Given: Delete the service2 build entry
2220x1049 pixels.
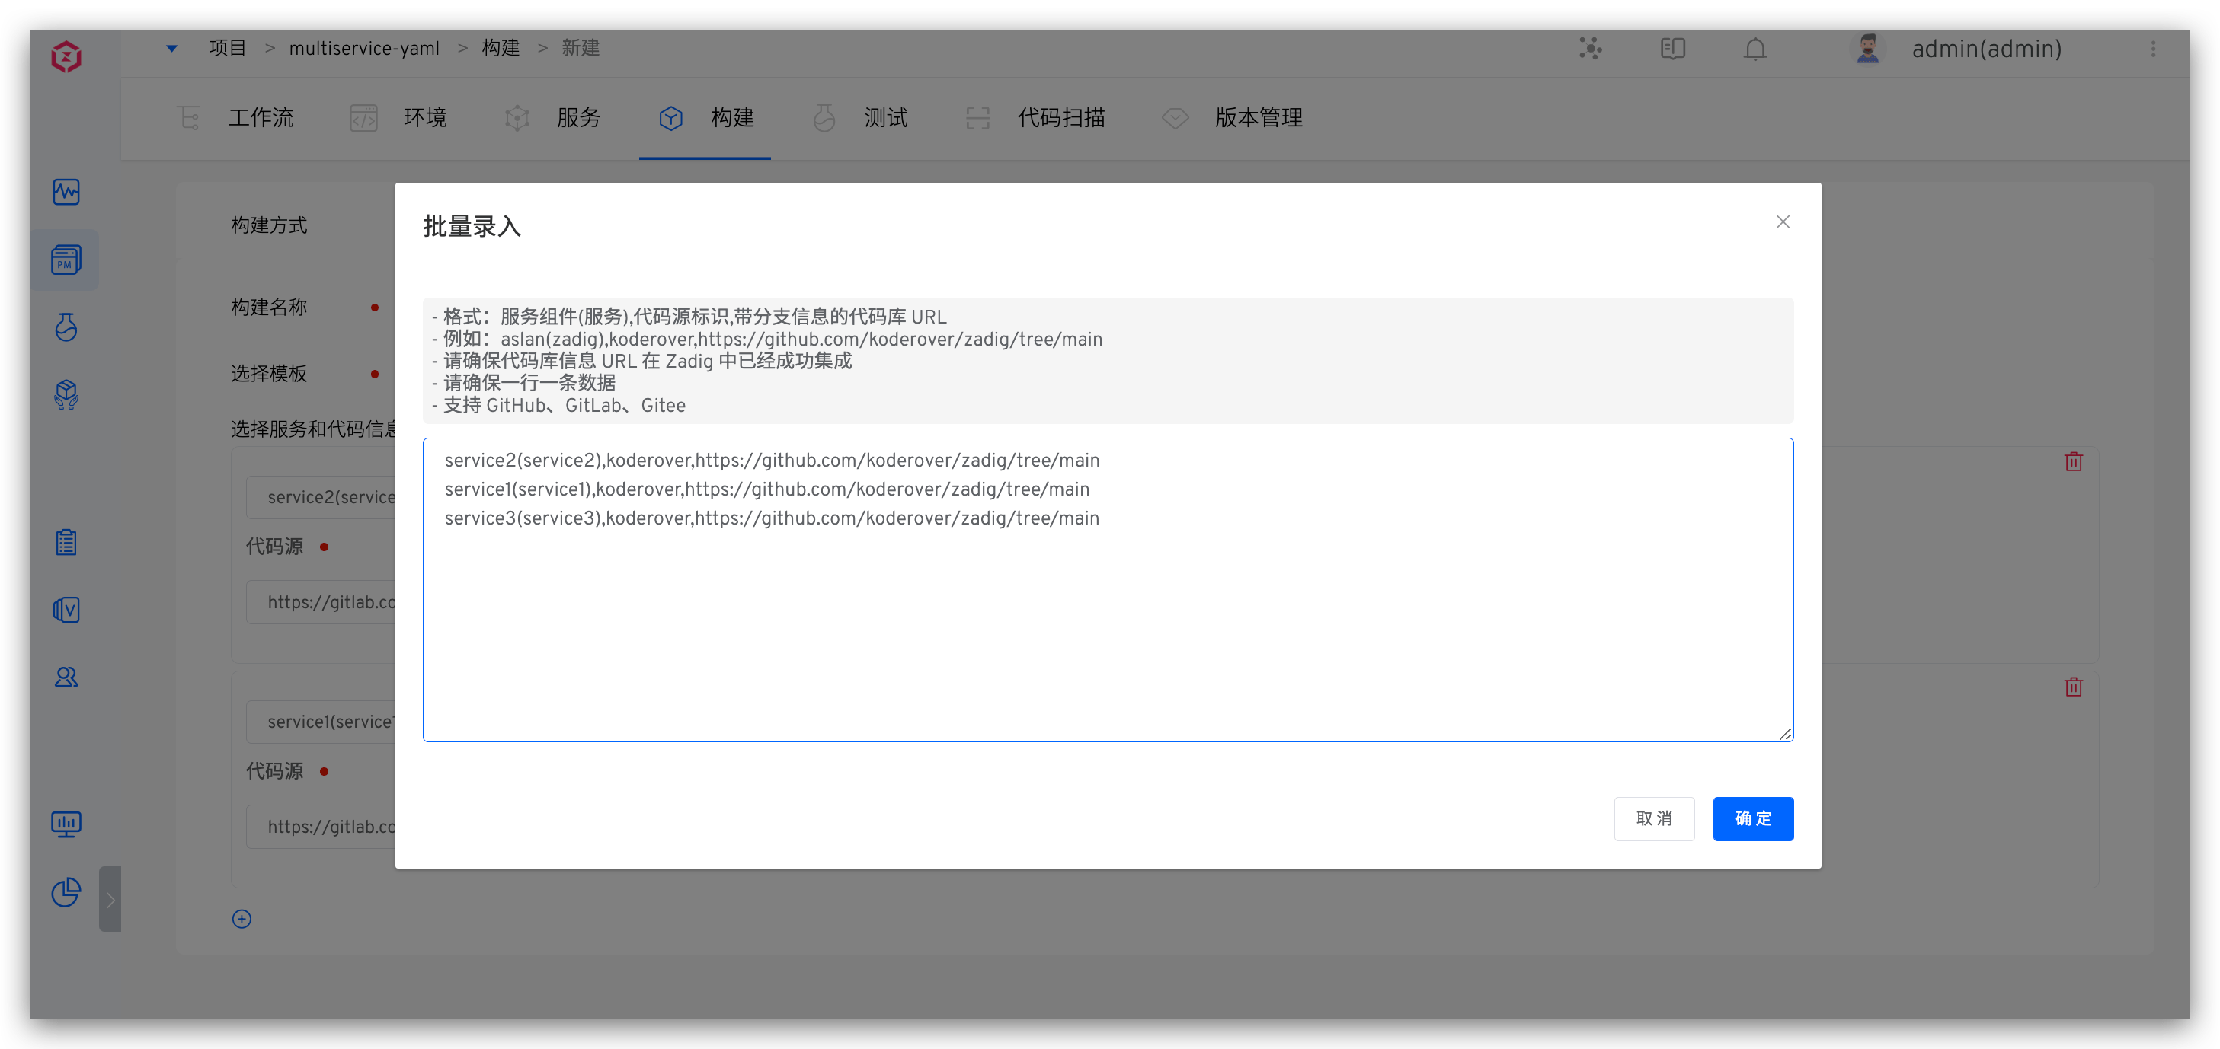Looking at the screenshot, I should (x=2073, y=461).
